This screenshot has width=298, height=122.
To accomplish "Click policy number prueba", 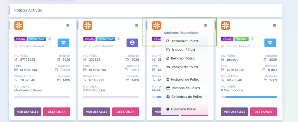I will coord(233,60).
